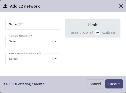126x93 pixels.
Task: Open the Attach Network to Instance dropdown
Action: (33, 59)
